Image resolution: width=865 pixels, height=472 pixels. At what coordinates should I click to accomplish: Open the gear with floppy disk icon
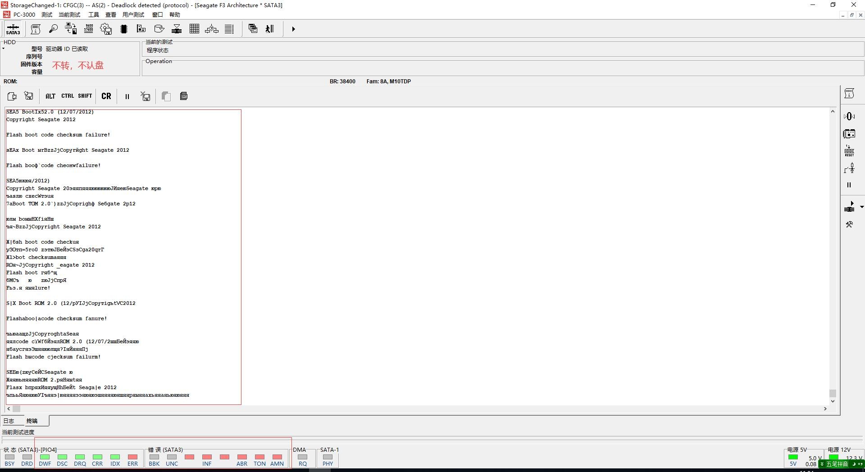pyautogui.click(x=106, y=29)
